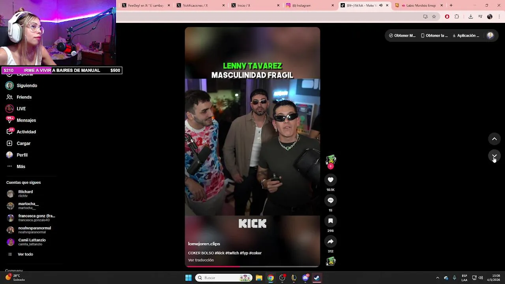Expand the Más menu

pyautogui.click(x=16, y=166)
